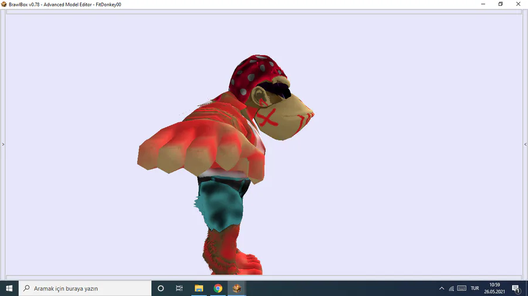Open File Explorer from the taskbar
This screenshot has height=296, width=528.
tap(199, 288)
